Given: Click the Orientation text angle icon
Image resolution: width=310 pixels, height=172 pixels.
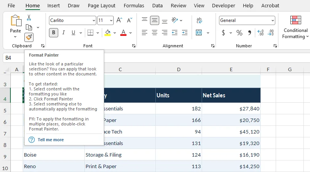Looking at the screenshot, I should point(175,20).
